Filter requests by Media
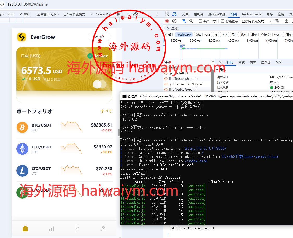293x238 pixels. point(244,35)
